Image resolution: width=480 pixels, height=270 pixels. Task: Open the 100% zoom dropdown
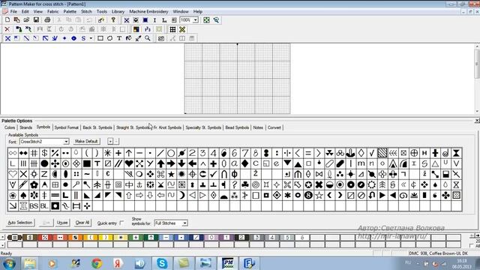195,20
